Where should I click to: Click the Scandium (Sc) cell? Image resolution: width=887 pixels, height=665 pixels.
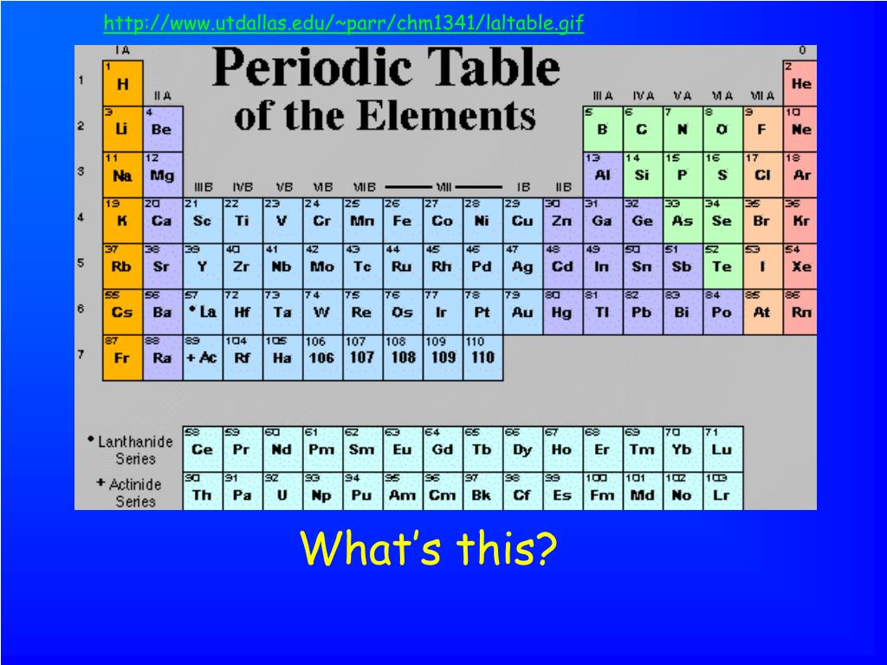(203, 221)
